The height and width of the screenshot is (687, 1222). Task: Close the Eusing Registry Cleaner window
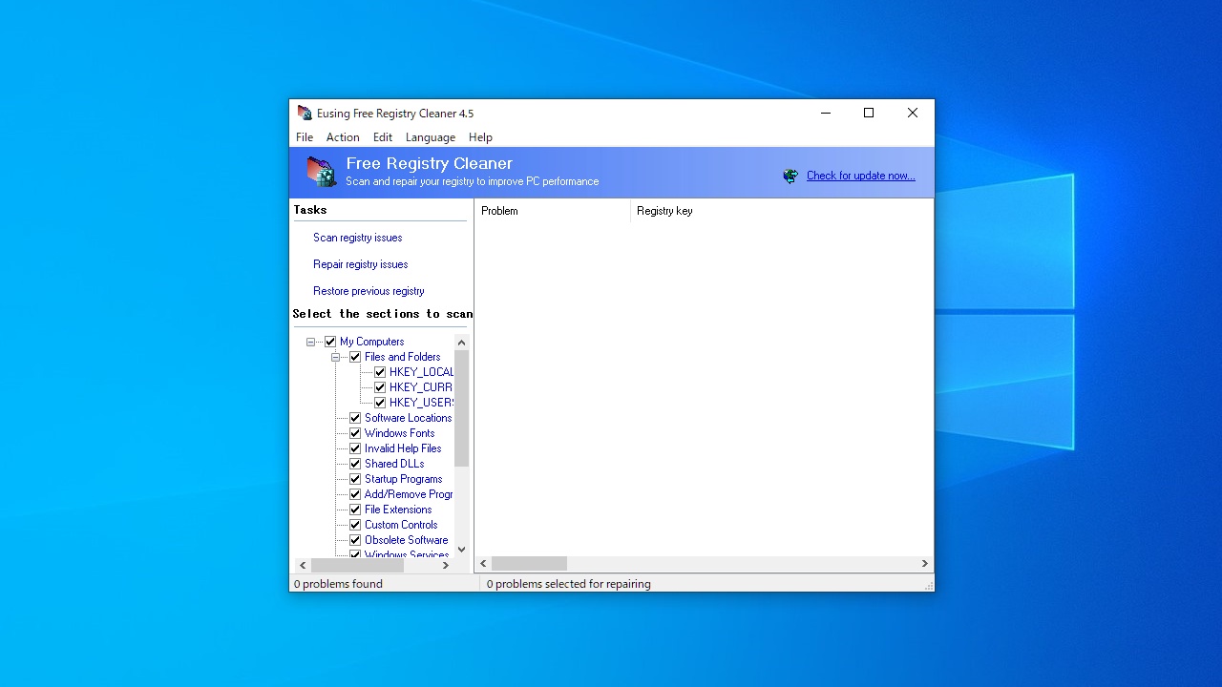point(913,113)
